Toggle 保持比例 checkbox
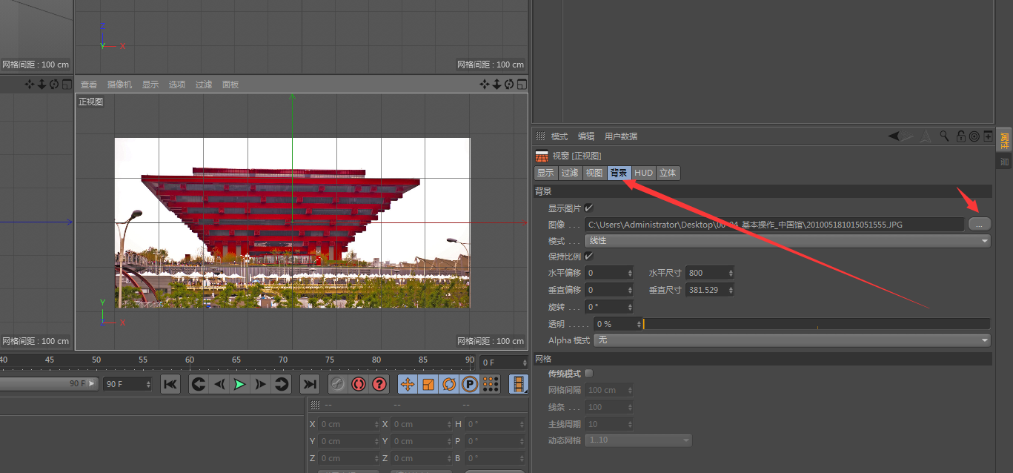Viewport: 1013px width, 473px height. (x=588, y=257)
